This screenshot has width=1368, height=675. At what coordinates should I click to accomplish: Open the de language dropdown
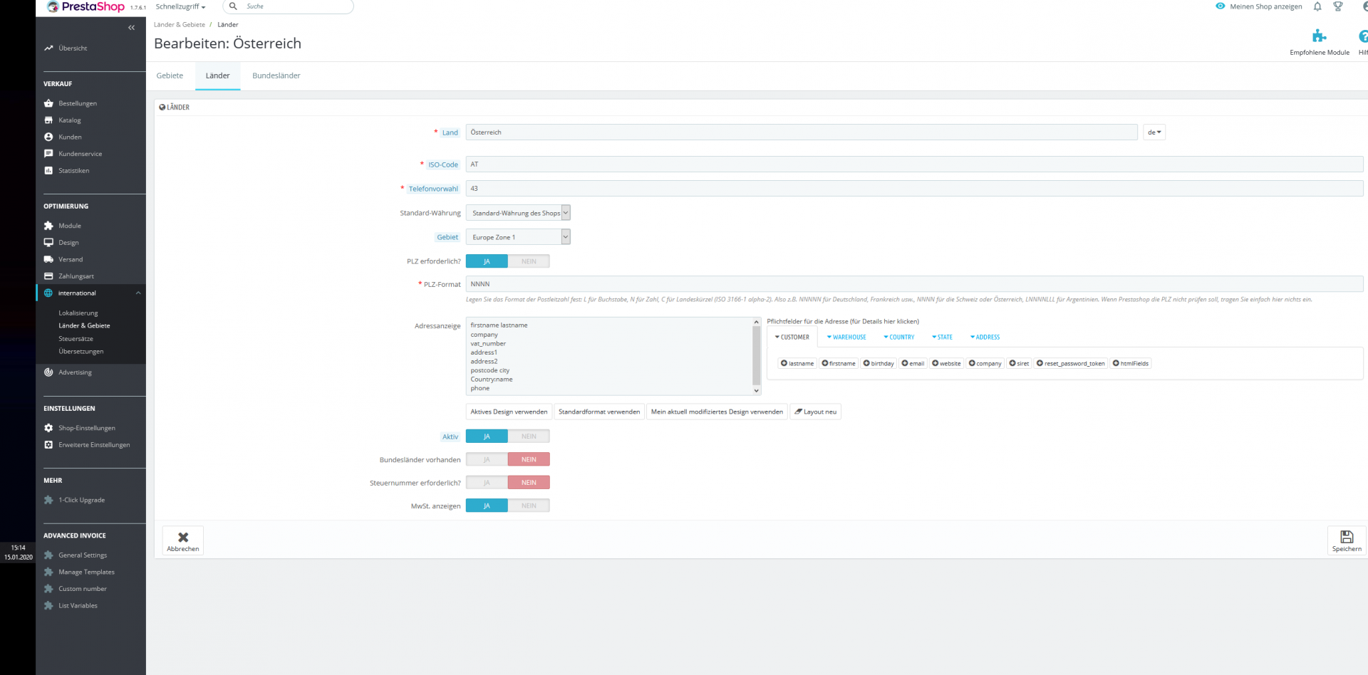click(1154, 132)
